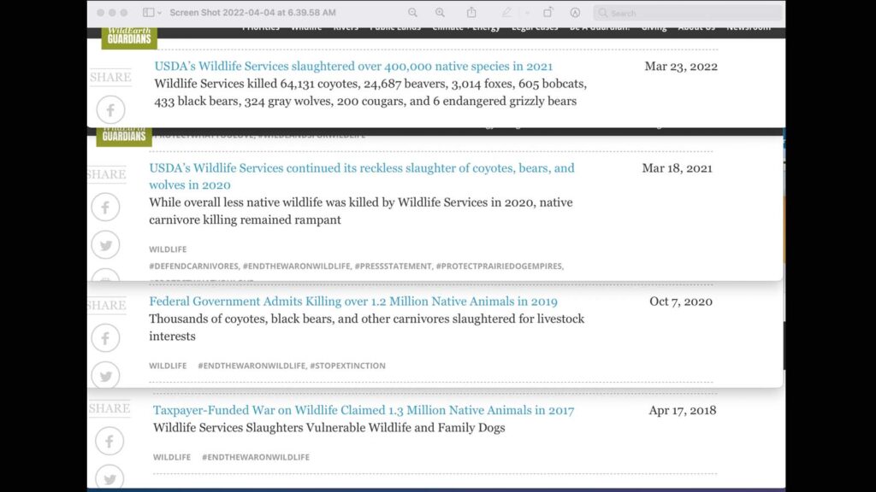Image resolution: width=876 pixels, height=492 pixels.
Task: Click the SHARE label beside Taxpayer-Funded War article
Action: tap(109, 408)
